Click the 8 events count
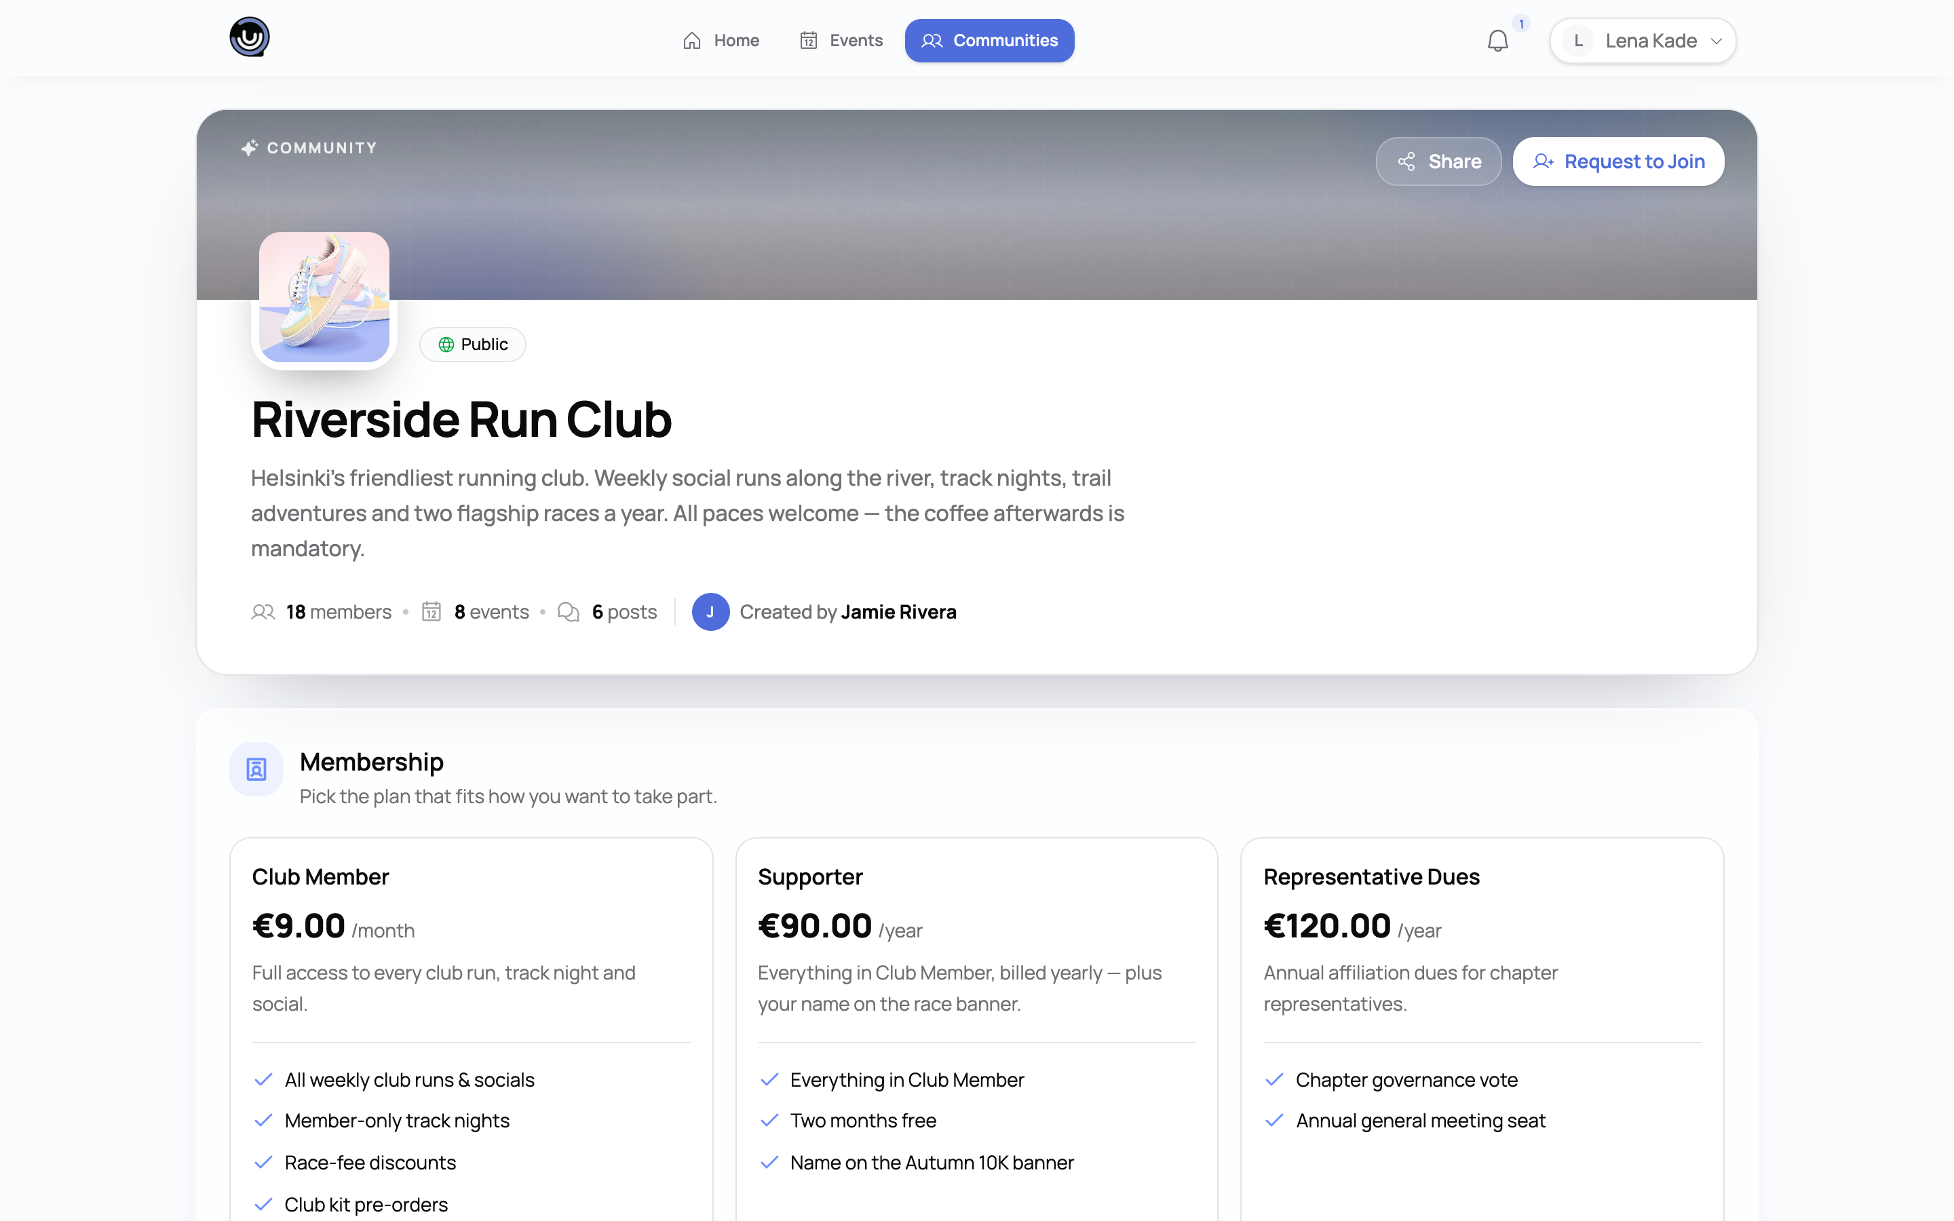This screenshot has width=1954, height=1221. [x=492, y=612]
